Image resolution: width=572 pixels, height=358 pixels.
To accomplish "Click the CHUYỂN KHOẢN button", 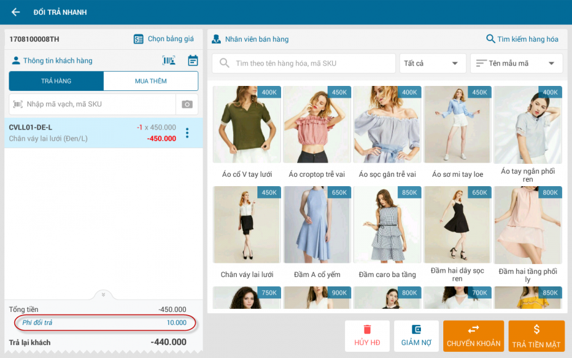I will click(x=474, y=336).
